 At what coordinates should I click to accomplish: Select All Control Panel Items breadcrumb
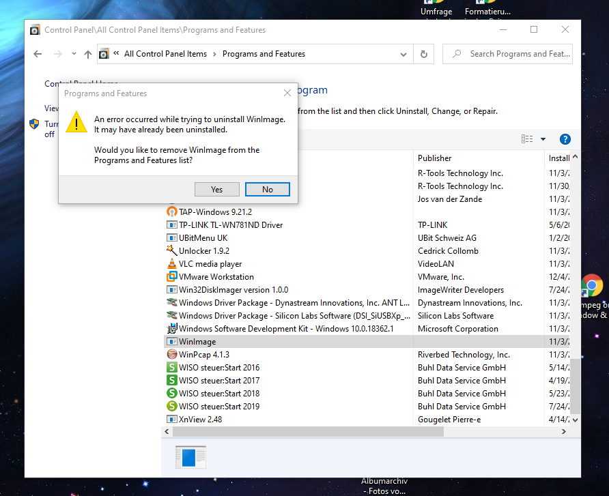point(165,54)
